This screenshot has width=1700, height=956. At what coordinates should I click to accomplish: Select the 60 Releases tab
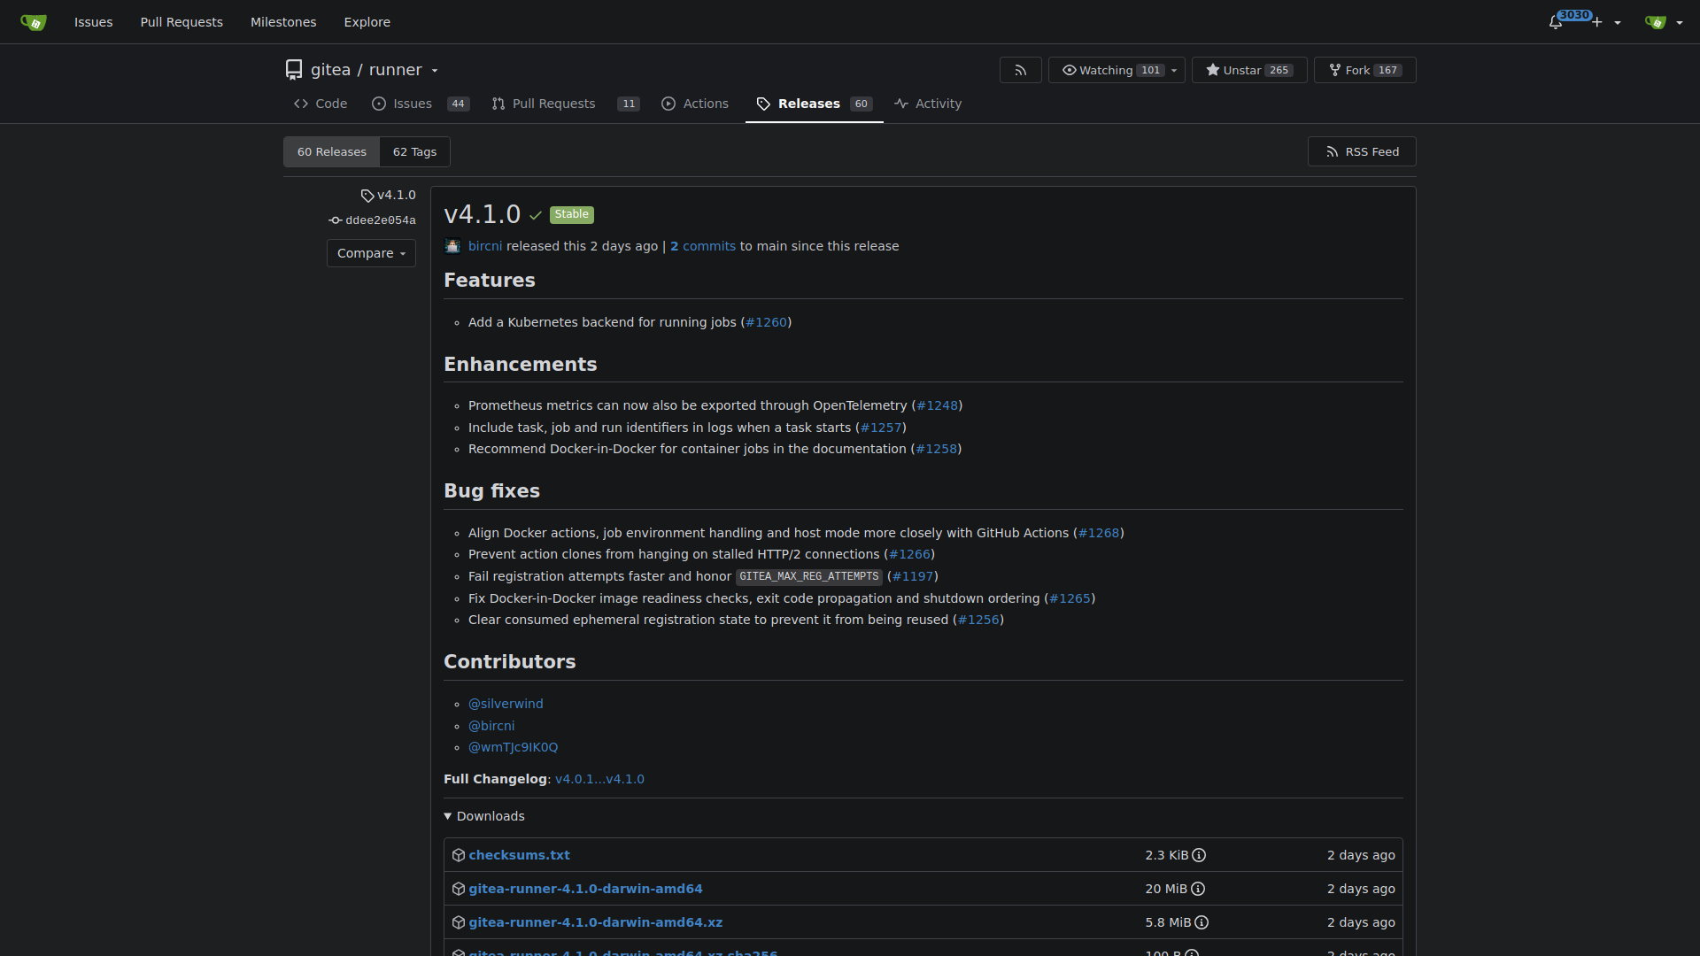332,151
